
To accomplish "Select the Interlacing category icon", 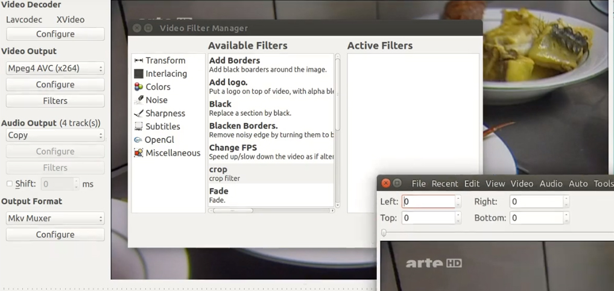I will tap(139, 74).
